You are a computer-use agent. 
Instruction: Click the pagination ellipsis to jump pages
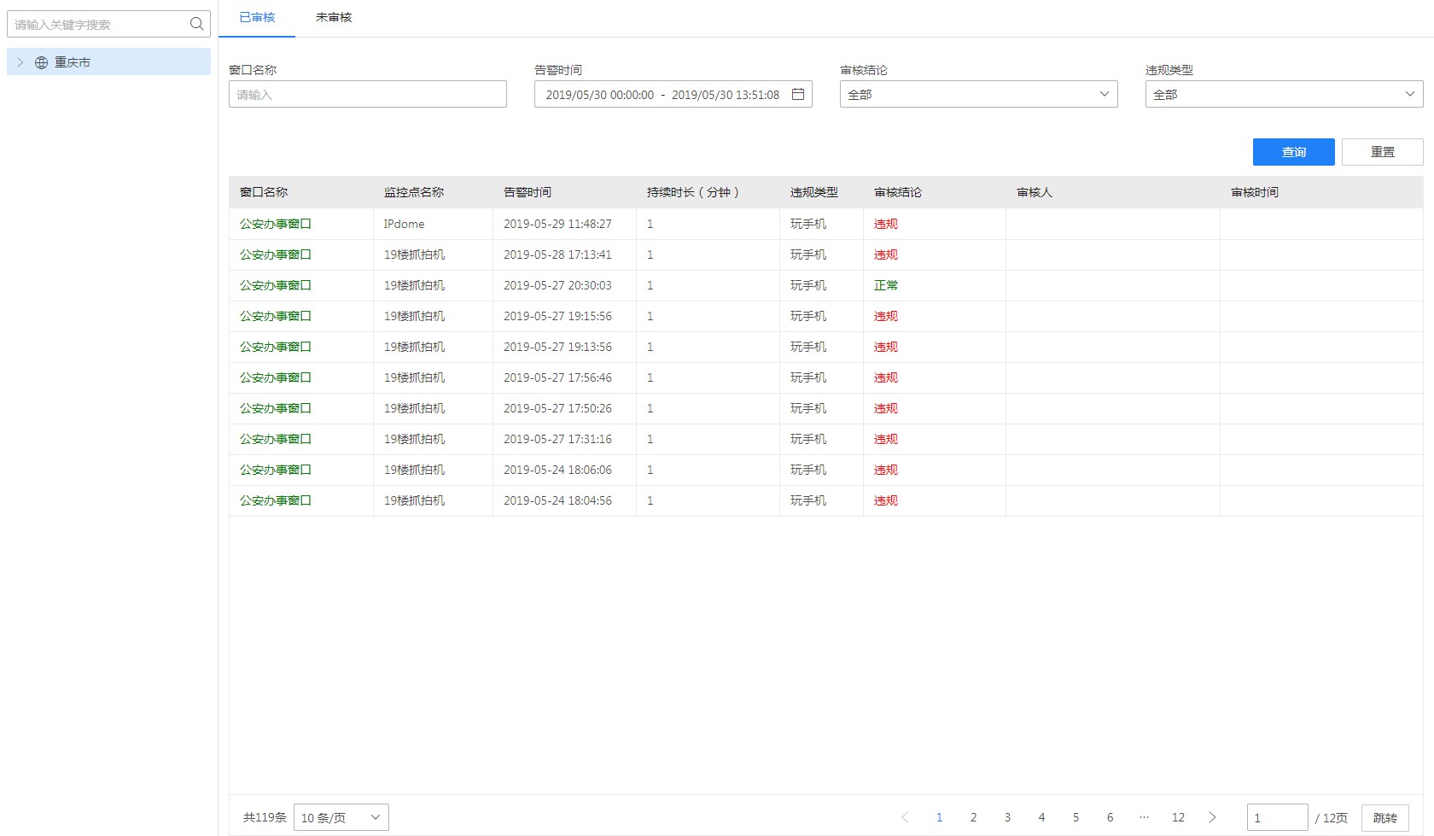tap(1144, 817)
